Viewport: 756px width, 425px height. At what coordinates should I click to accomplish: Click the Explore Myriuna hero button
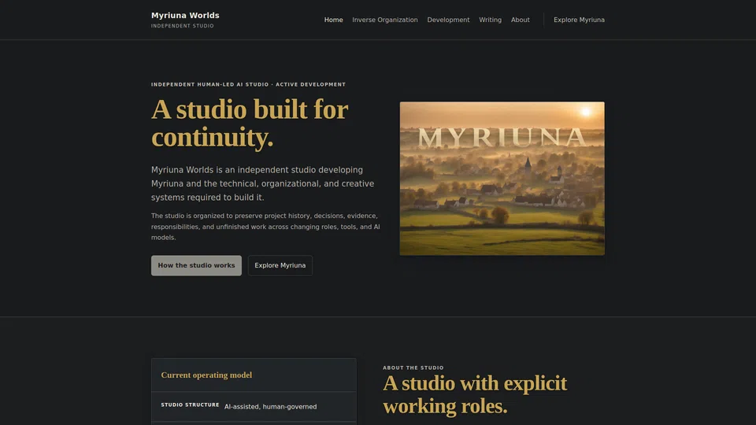pos(280,265)
